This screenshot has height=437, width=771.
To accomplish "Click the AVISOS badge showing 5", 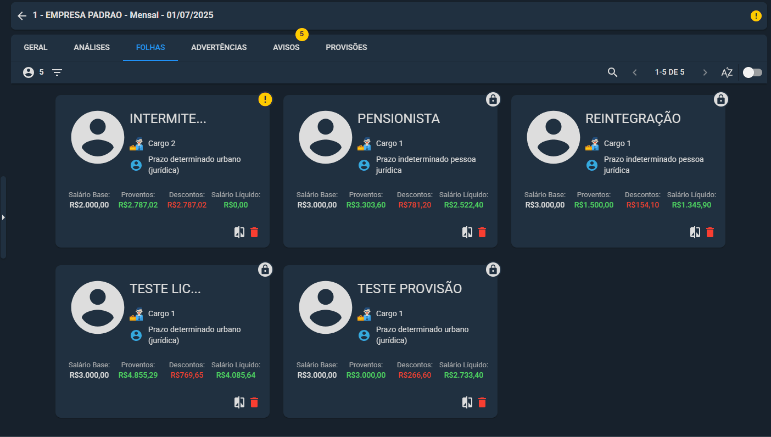I will pos(302,34).
